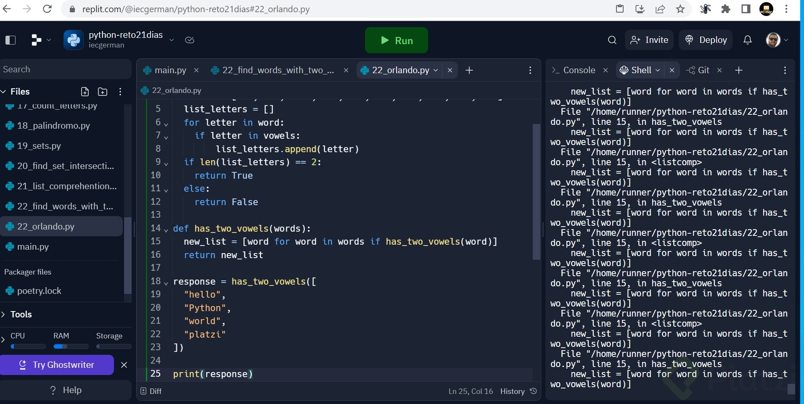Open the user avatar account menu
804x404 pixels.
pos(777,40)
